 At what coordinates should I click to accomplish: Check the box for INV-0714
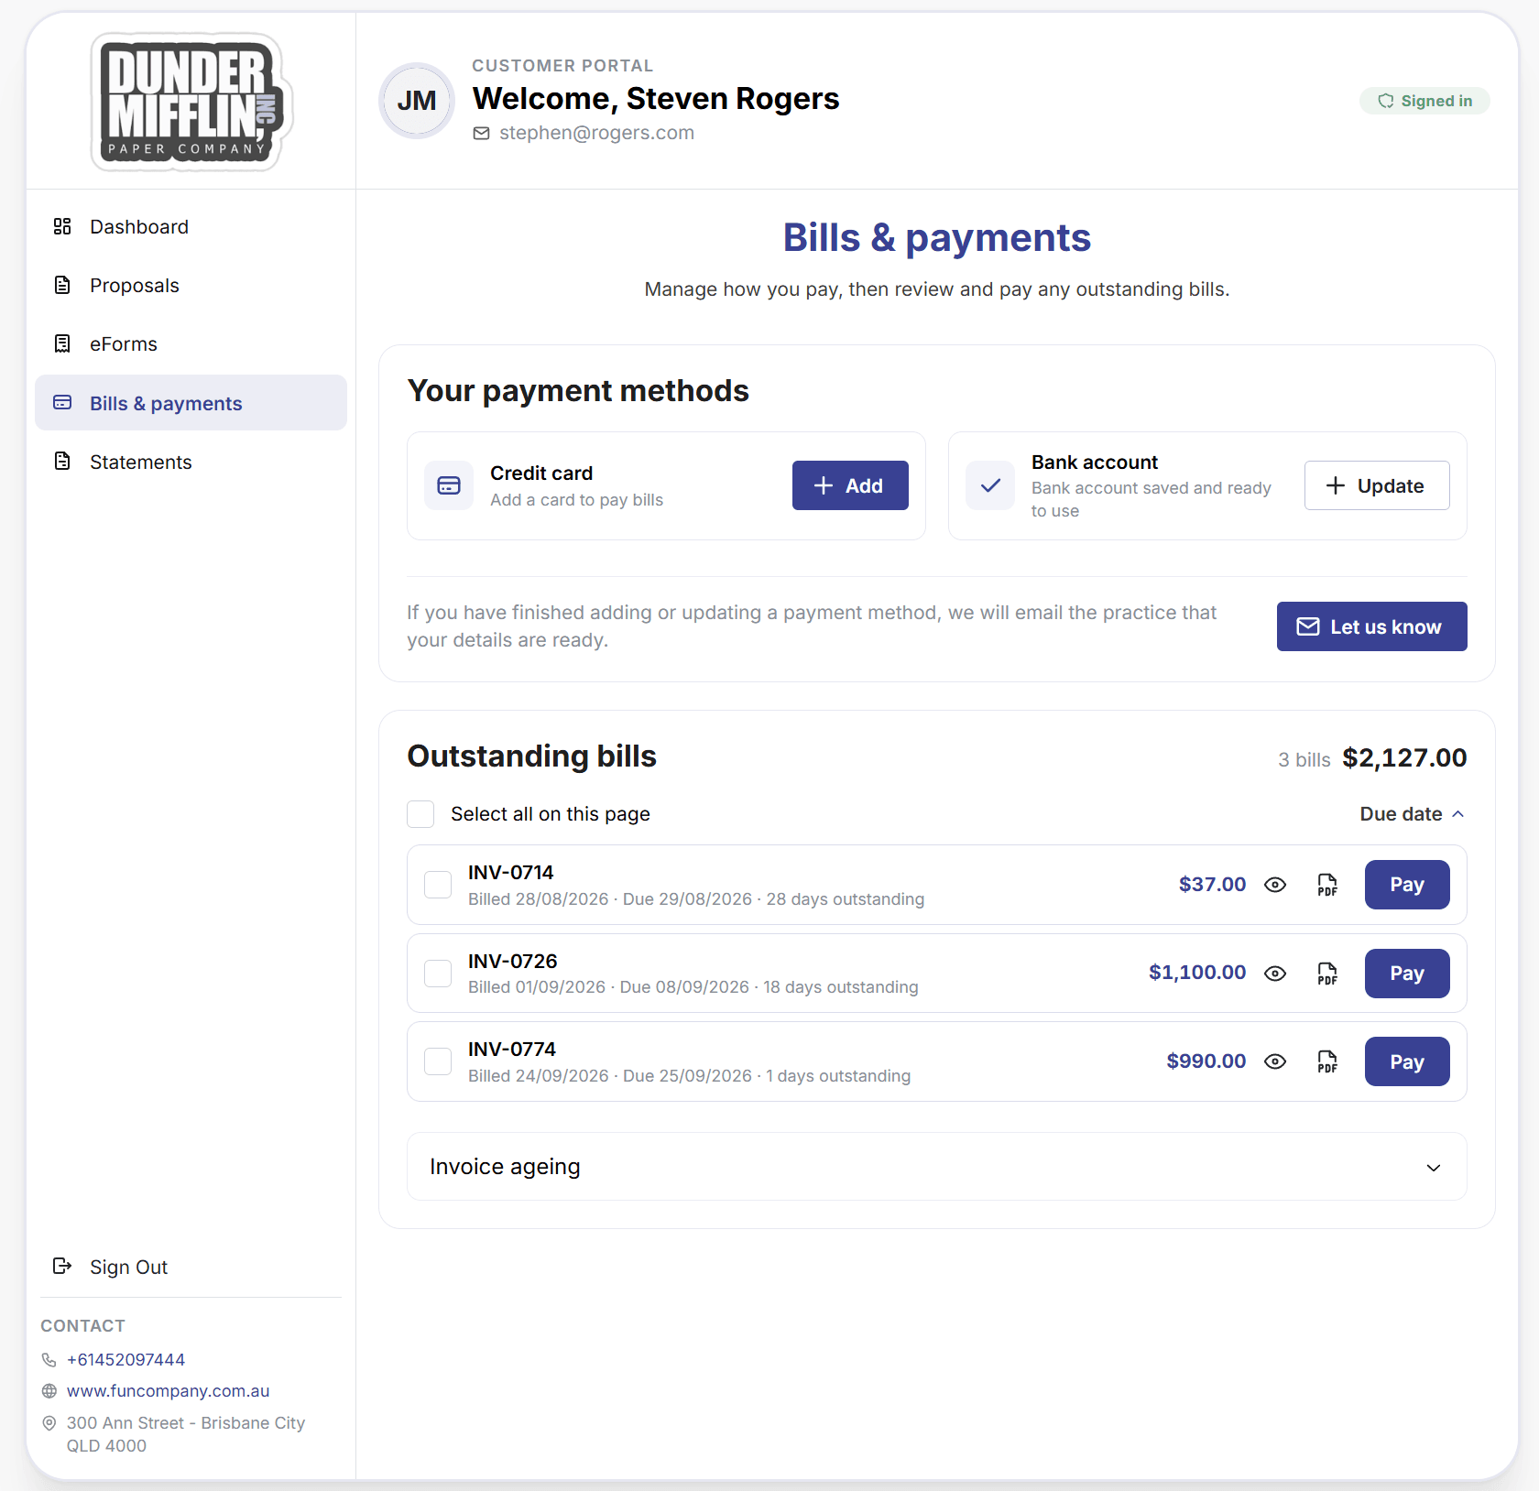(438, 885)
